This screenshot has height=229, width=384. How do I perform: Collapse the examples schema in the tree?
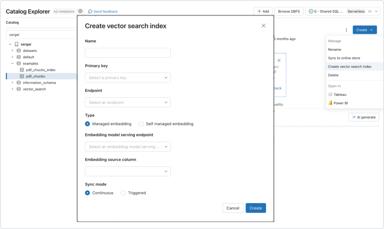point(13,63)
